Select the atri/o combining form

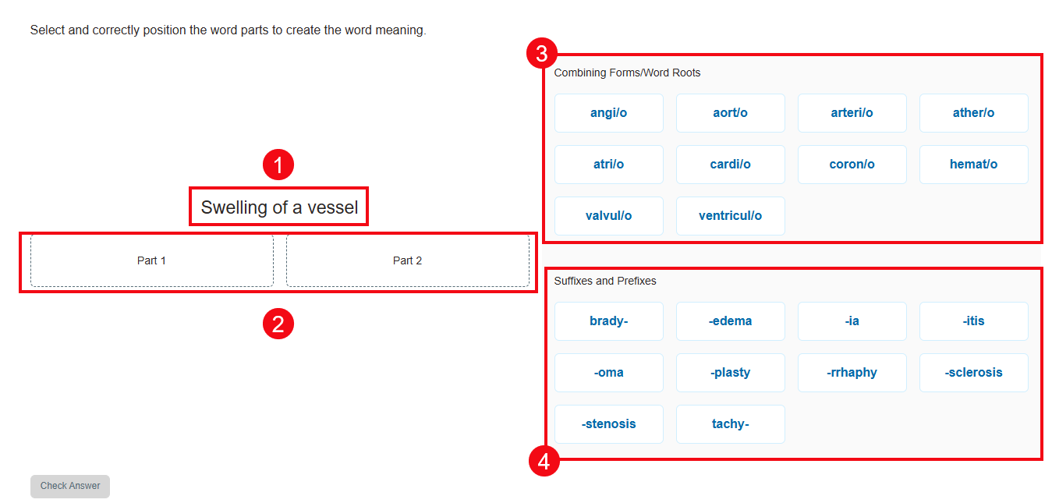point(608,165)
